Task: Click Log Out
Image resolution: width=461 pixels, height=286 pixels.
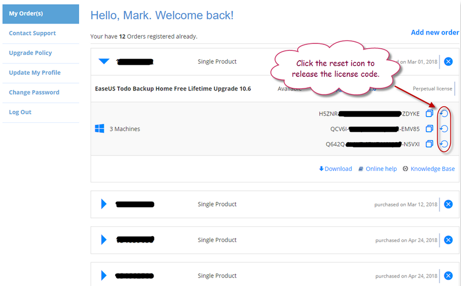Action: [x=20, y=112]
